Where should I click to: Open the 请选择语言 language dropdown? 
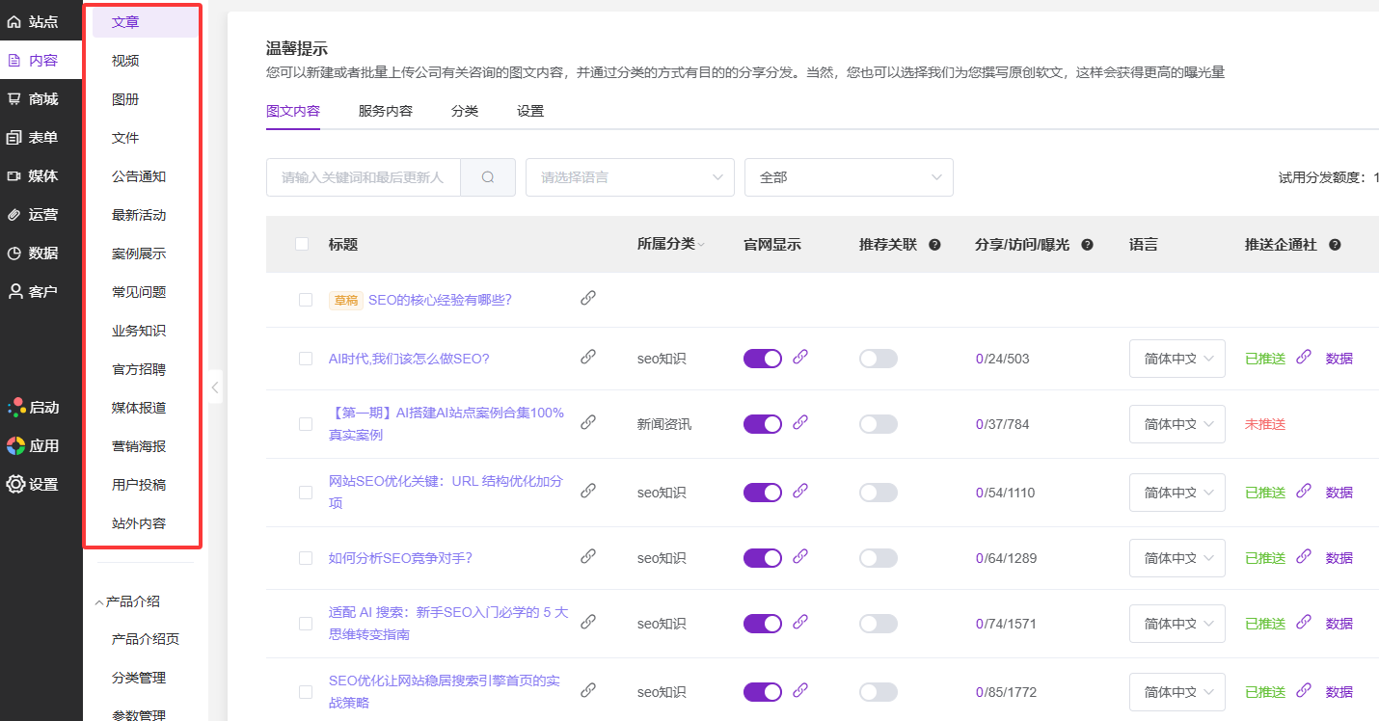click(630, 177)
